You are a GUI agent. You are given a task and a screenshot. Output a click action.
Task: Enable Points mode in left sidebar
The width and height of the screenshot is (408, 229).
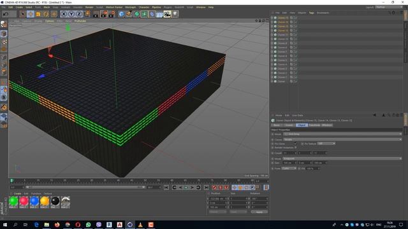(4, 57)
